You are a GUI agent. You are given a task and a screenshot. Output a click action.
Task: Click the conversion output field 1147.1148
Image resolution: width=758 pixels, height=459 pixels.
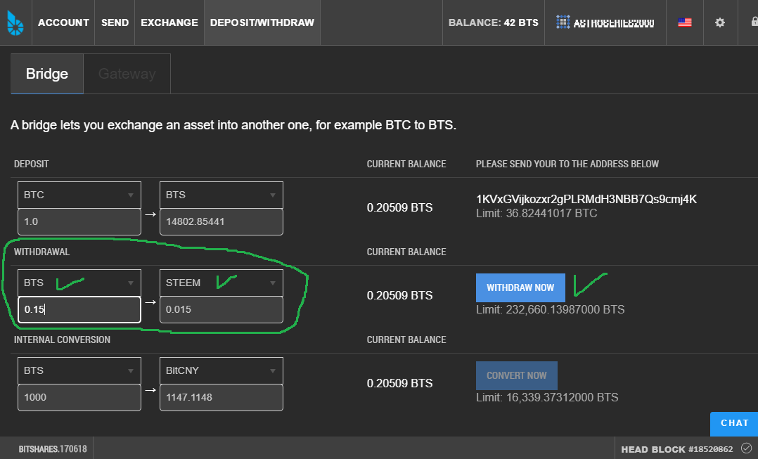tap(221, 398)
